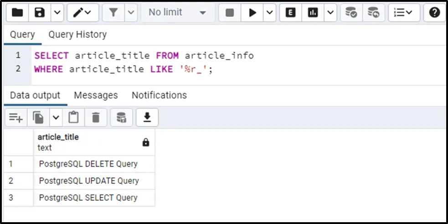Image resolution: width=448 pixels, height=224 pixels.
Task: Switch to the Query History tab
Action: (x=77, y=35)
